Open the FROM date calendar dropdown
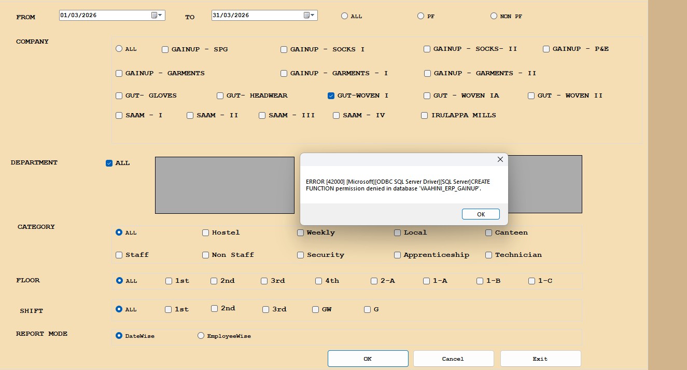The height and width of the screenshot is (370, 687). tap(157, 16)
